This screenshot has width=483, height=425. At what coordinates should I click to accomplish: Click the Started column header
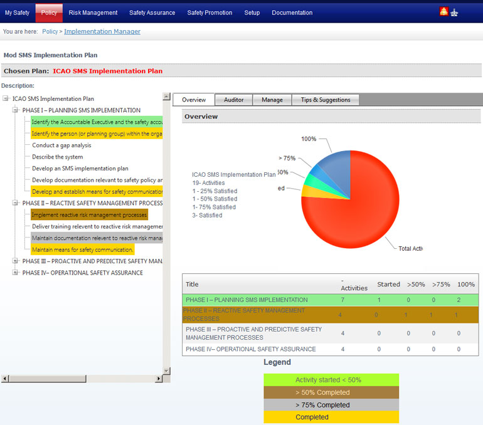click(x=388, y=284)
